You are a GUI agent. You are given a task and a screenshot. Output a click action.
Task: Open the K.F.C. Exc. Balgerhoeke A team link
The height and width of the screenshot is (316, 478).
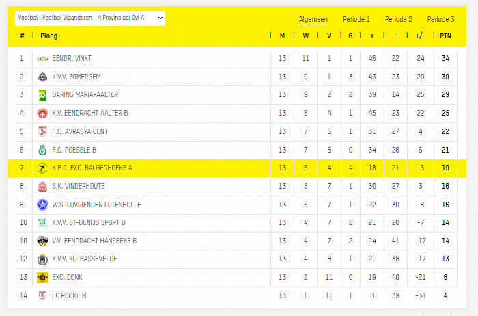92,168
